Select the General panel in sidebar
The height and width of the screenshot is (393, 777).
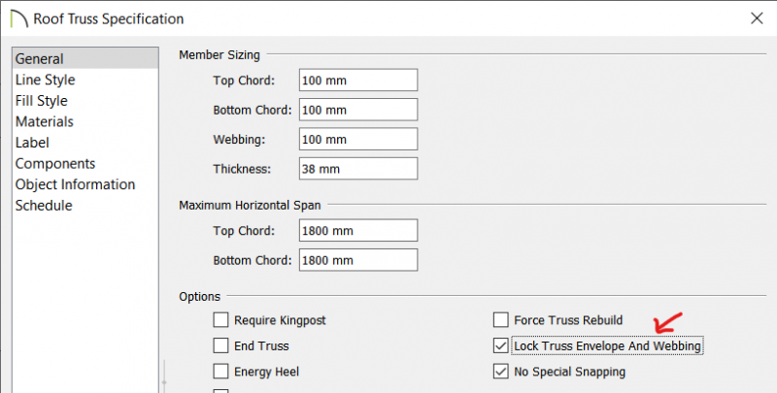click(x=85, y=58)
